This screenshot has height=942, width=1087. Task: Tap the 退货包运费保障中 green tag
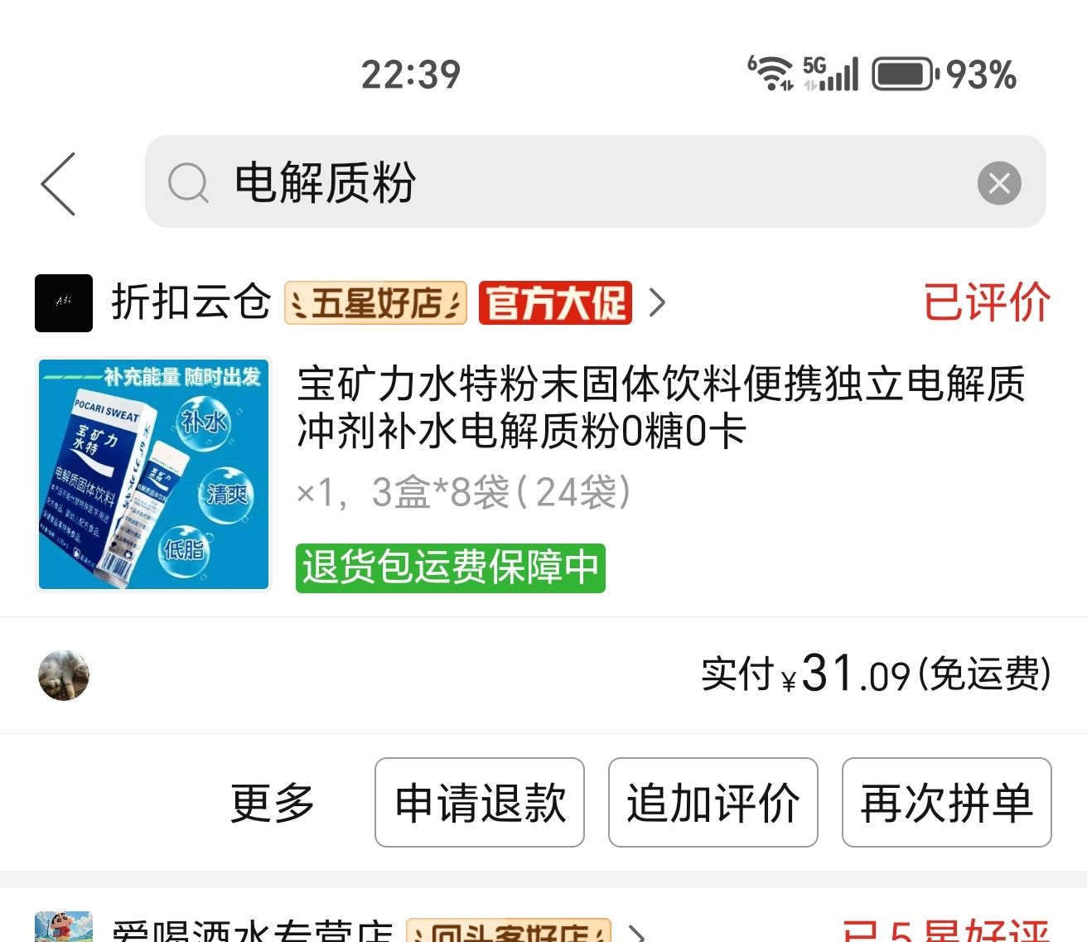coord(451,568)
